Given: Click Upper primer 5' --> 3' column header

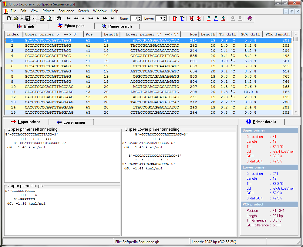Looking at the screenshot, I should (x=53, y=34).
